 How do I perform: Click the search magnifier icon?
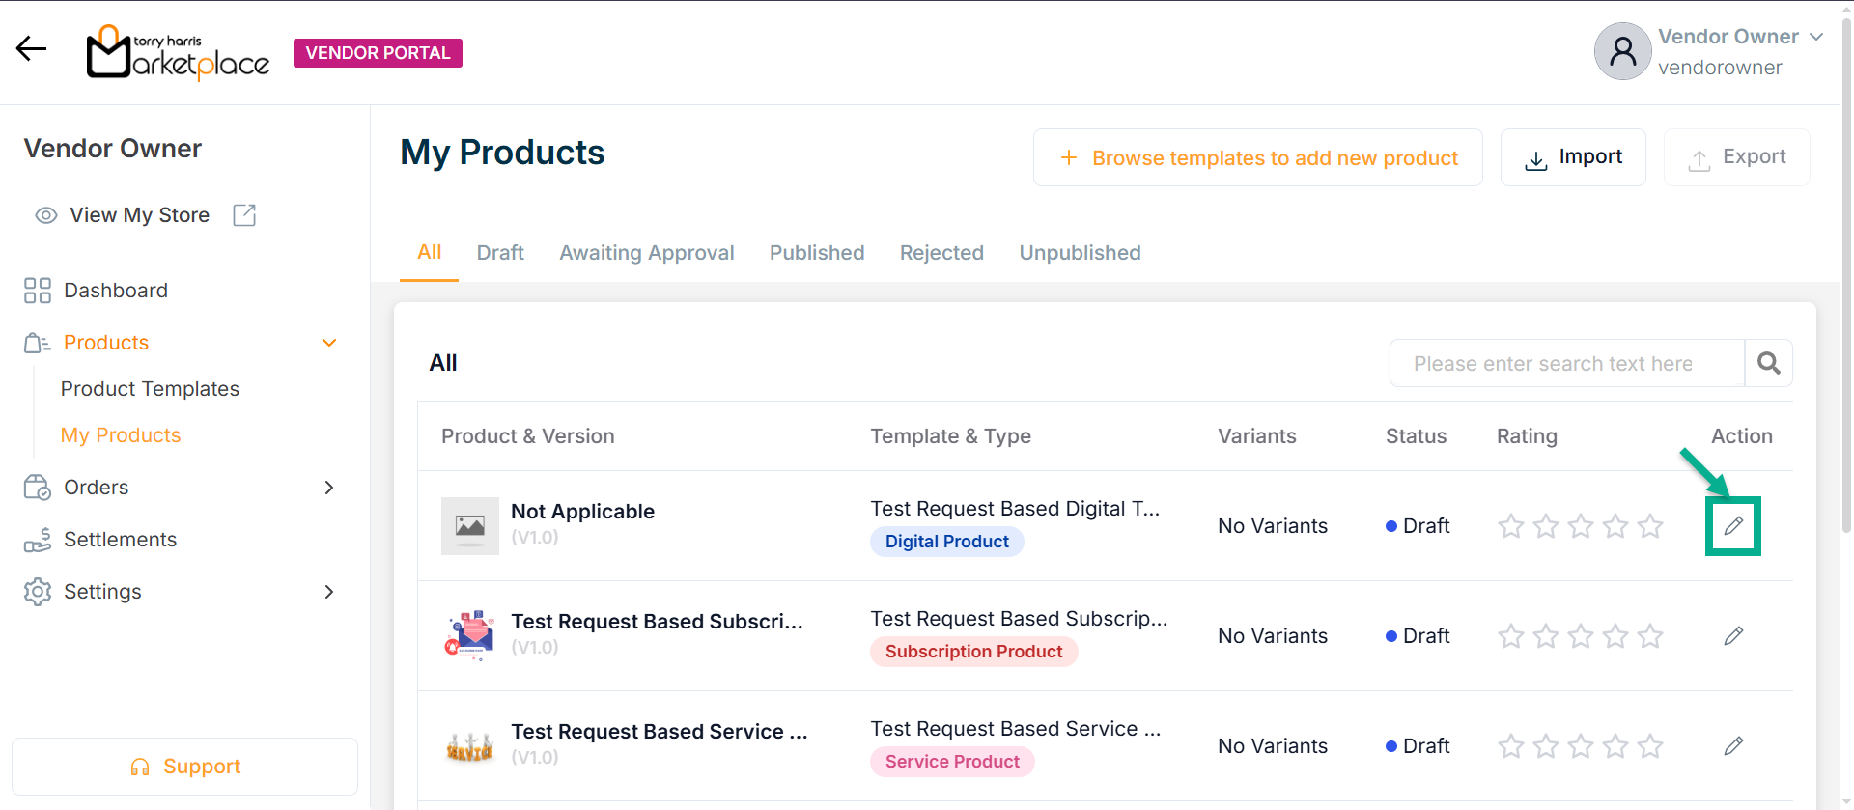[x=1768, y=363]
